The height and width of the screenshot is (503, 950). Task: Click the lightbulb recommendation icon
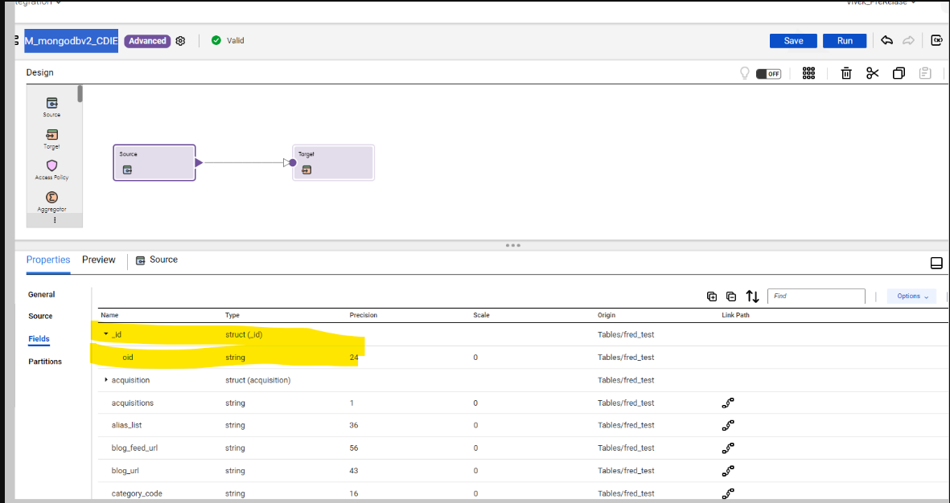745,73
